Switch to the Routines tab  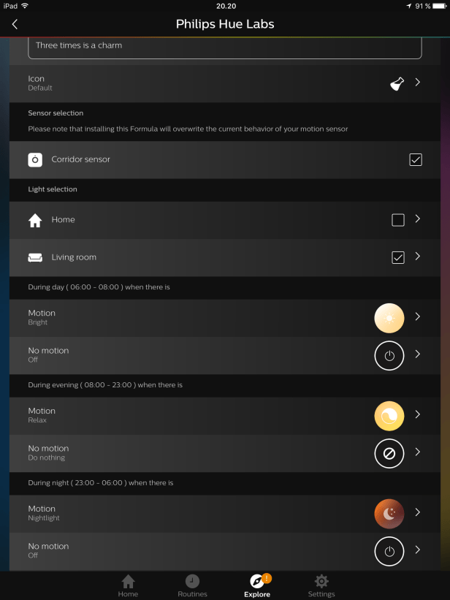[191, 585]
